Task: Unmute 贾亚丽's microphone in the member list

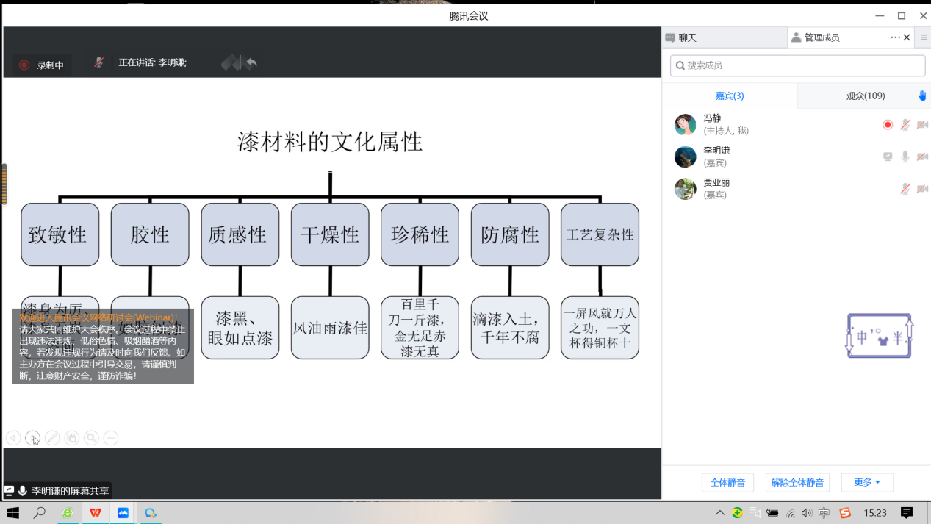Action: point(905,189)
